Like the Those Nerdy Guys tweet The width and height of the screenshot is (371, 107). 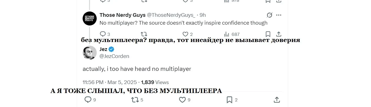[185, 34]
